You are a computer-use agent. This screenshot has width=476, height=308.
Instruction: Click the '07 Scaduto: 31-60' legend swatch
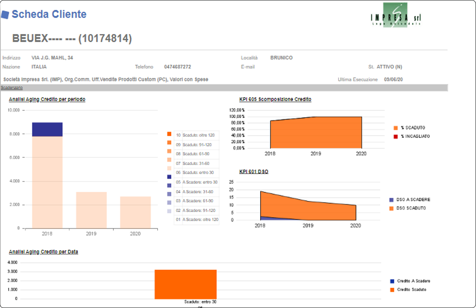(x=169, y=160)
